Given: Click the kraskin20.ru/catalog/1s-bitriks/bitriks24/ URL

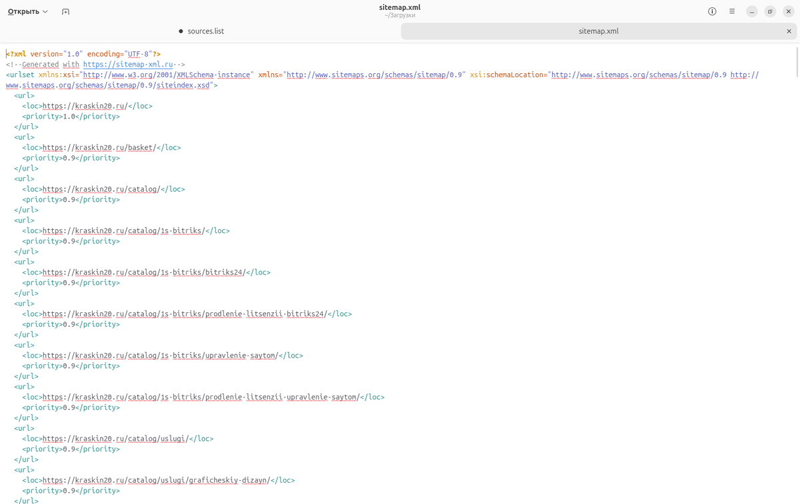Looking at the screenshot, I should [x=144, y=272].
